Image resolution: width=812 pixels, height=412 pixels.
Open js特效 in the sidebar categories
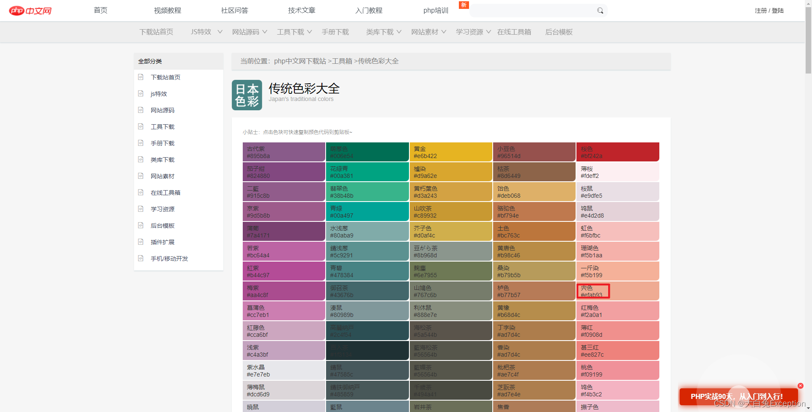pos(159,94)
